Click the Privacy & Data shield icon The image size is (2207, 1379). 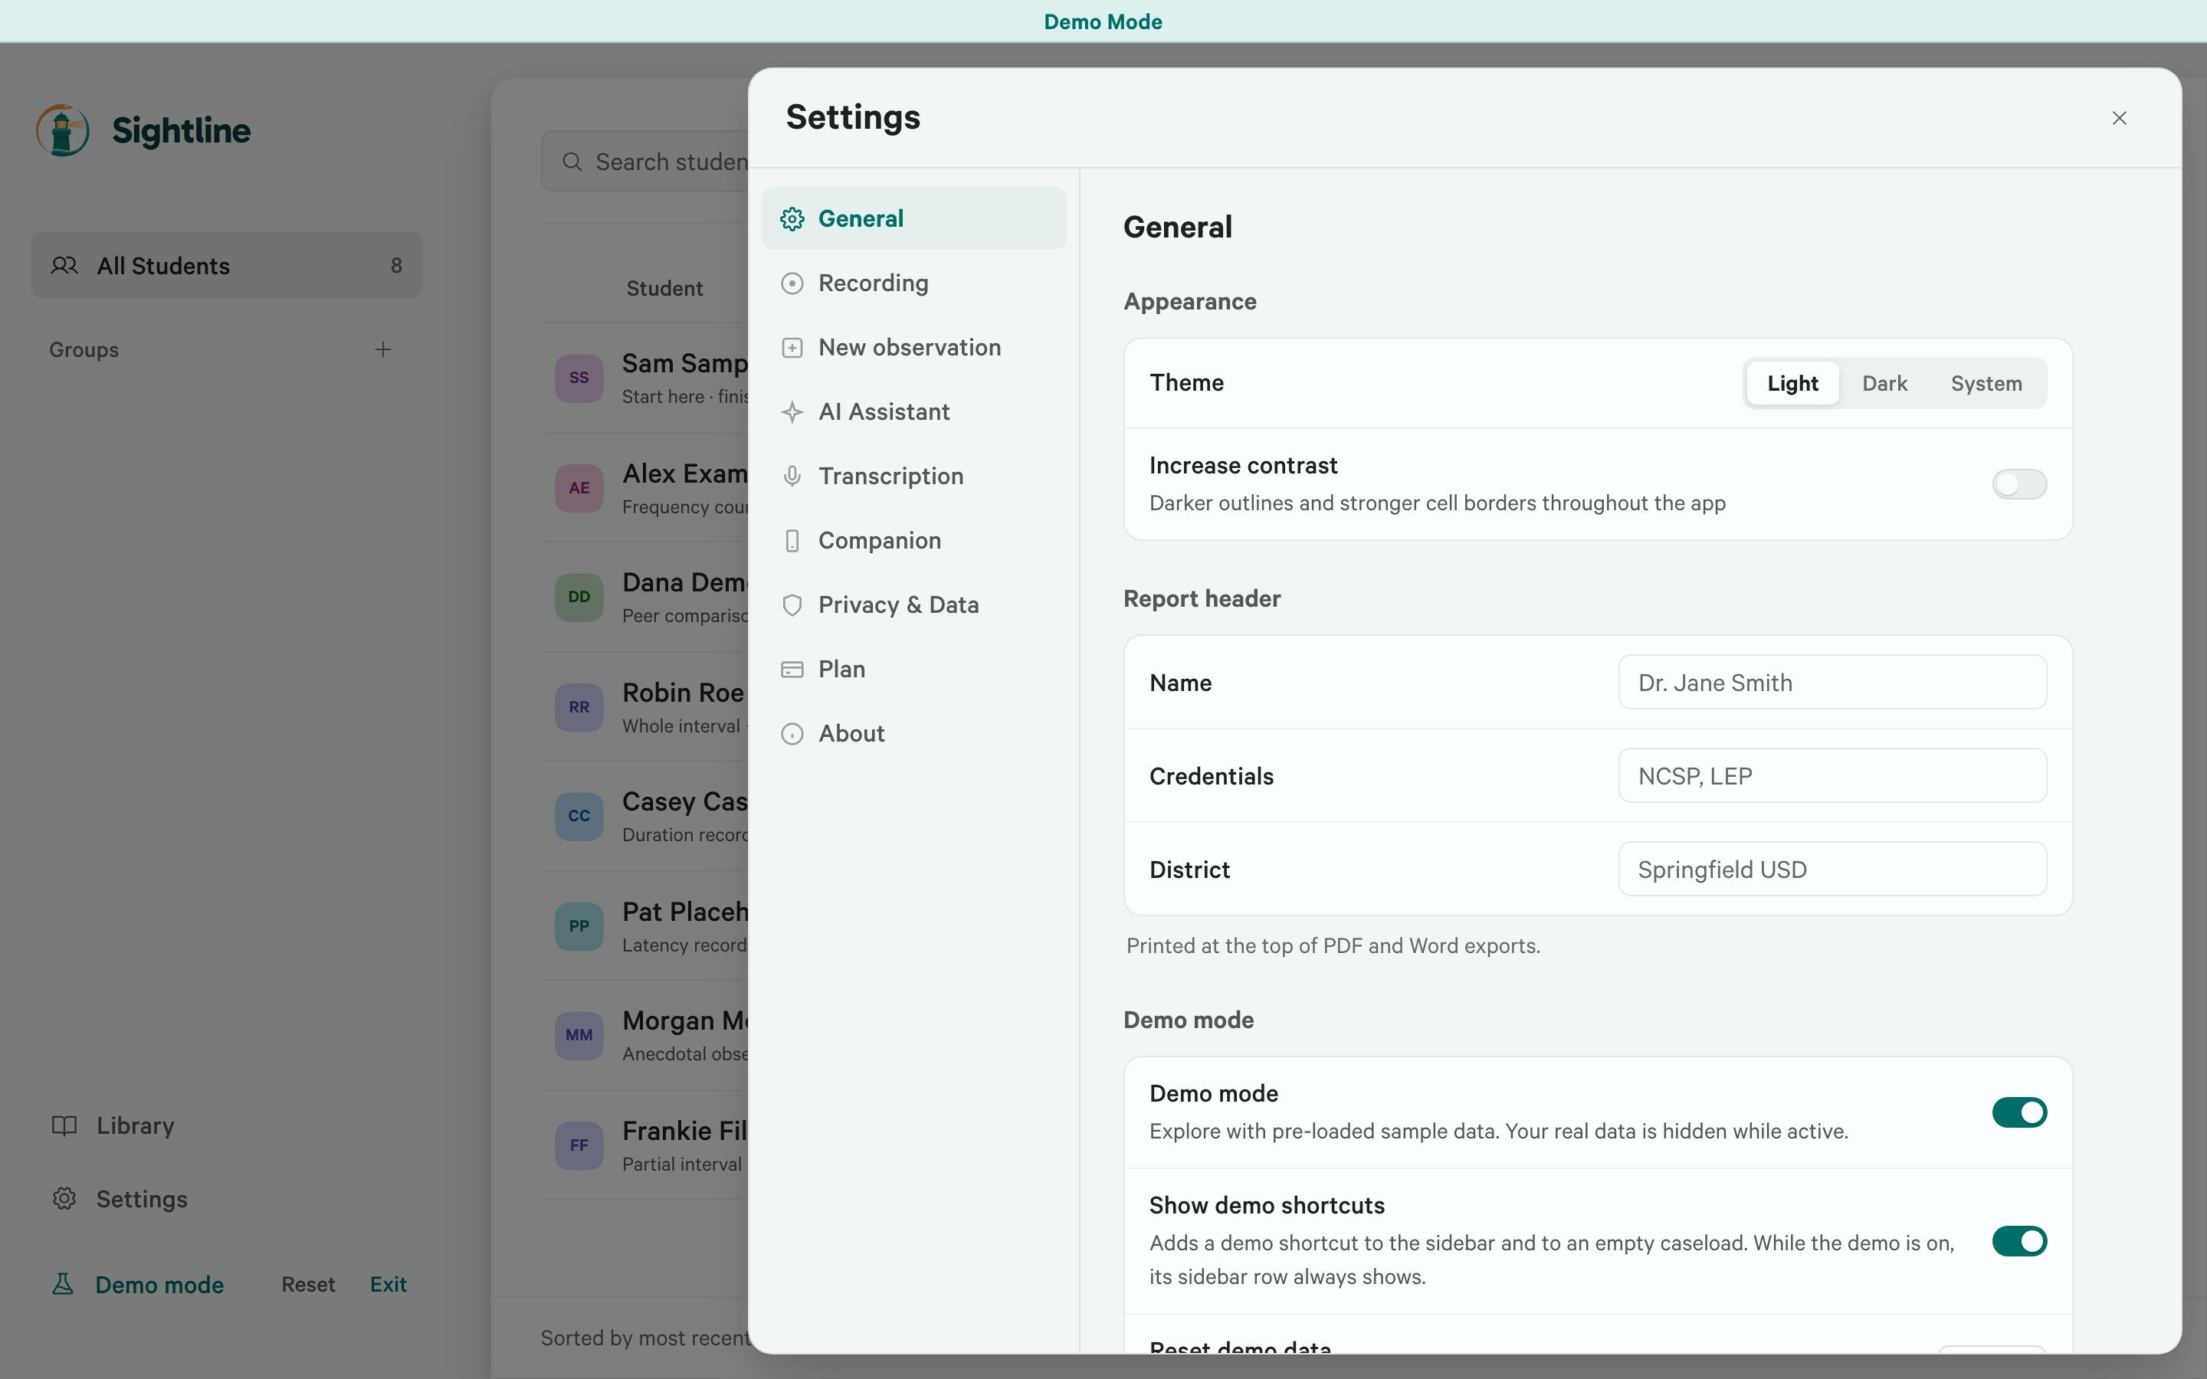coord(792,605)
